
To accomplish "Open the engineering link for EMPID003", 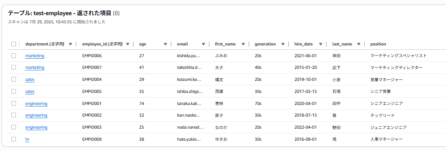I will [x=37, y=127].
